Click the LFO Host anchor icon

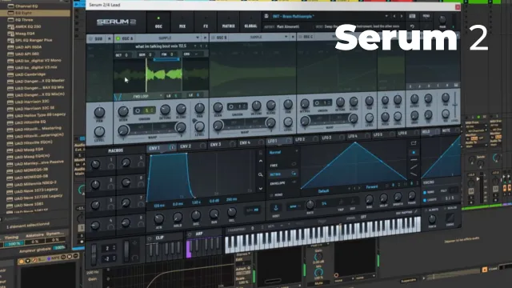tap(275, 208)
